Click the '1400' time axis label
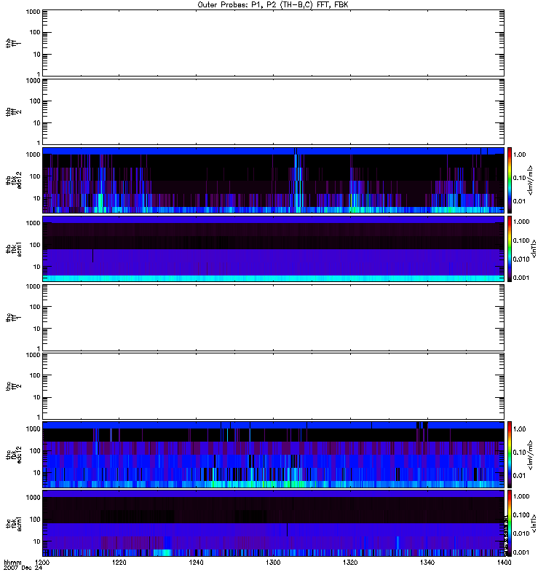The height and width of the screenshot is (583, 546). tap(504, 563)
